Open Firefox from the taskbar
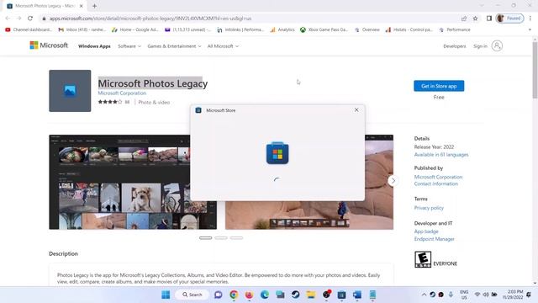 tap(249, 295)
